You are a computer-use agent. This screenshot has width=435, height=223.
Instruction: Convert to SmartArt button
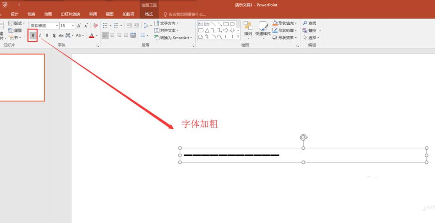coord(173,38)
